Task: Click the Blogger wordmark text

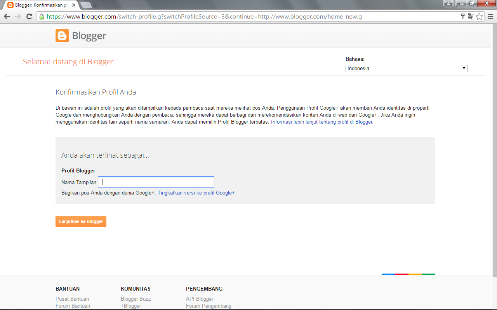Action: click(x=89, y=36)
